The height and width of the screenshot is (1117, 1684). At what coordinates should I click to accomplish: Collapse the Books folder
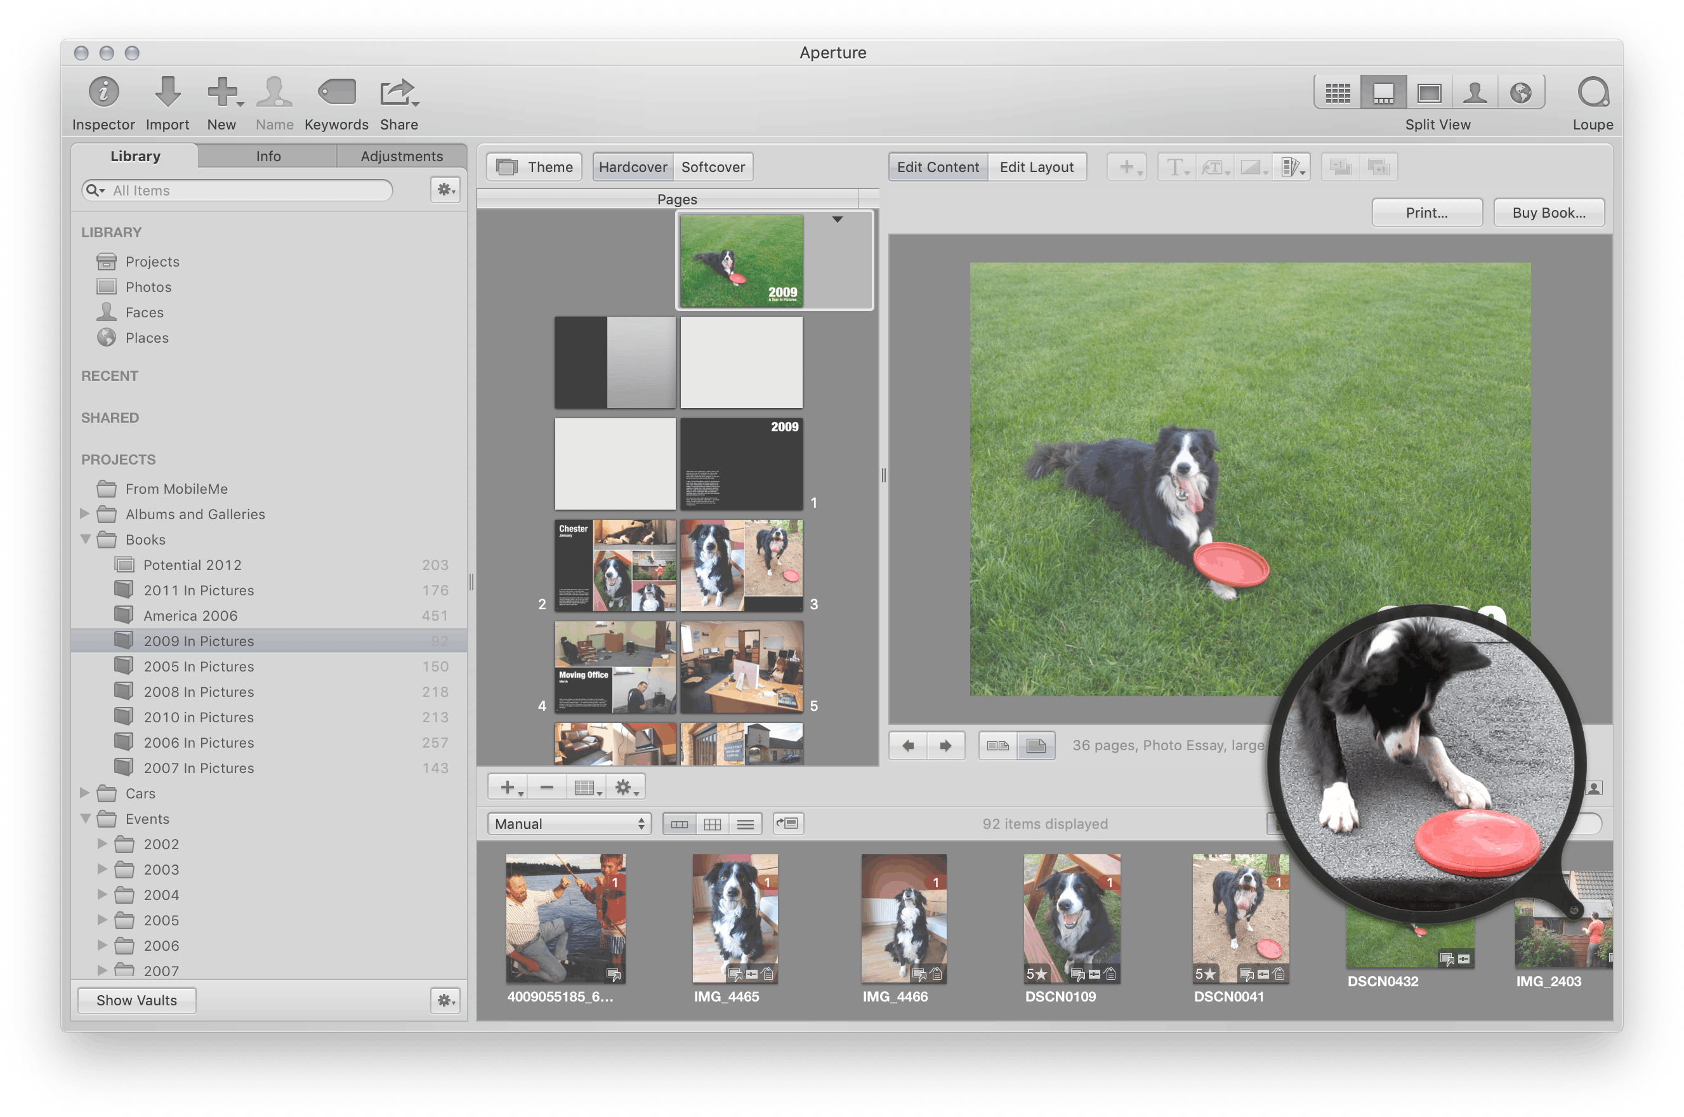click(x=86, y=539)
